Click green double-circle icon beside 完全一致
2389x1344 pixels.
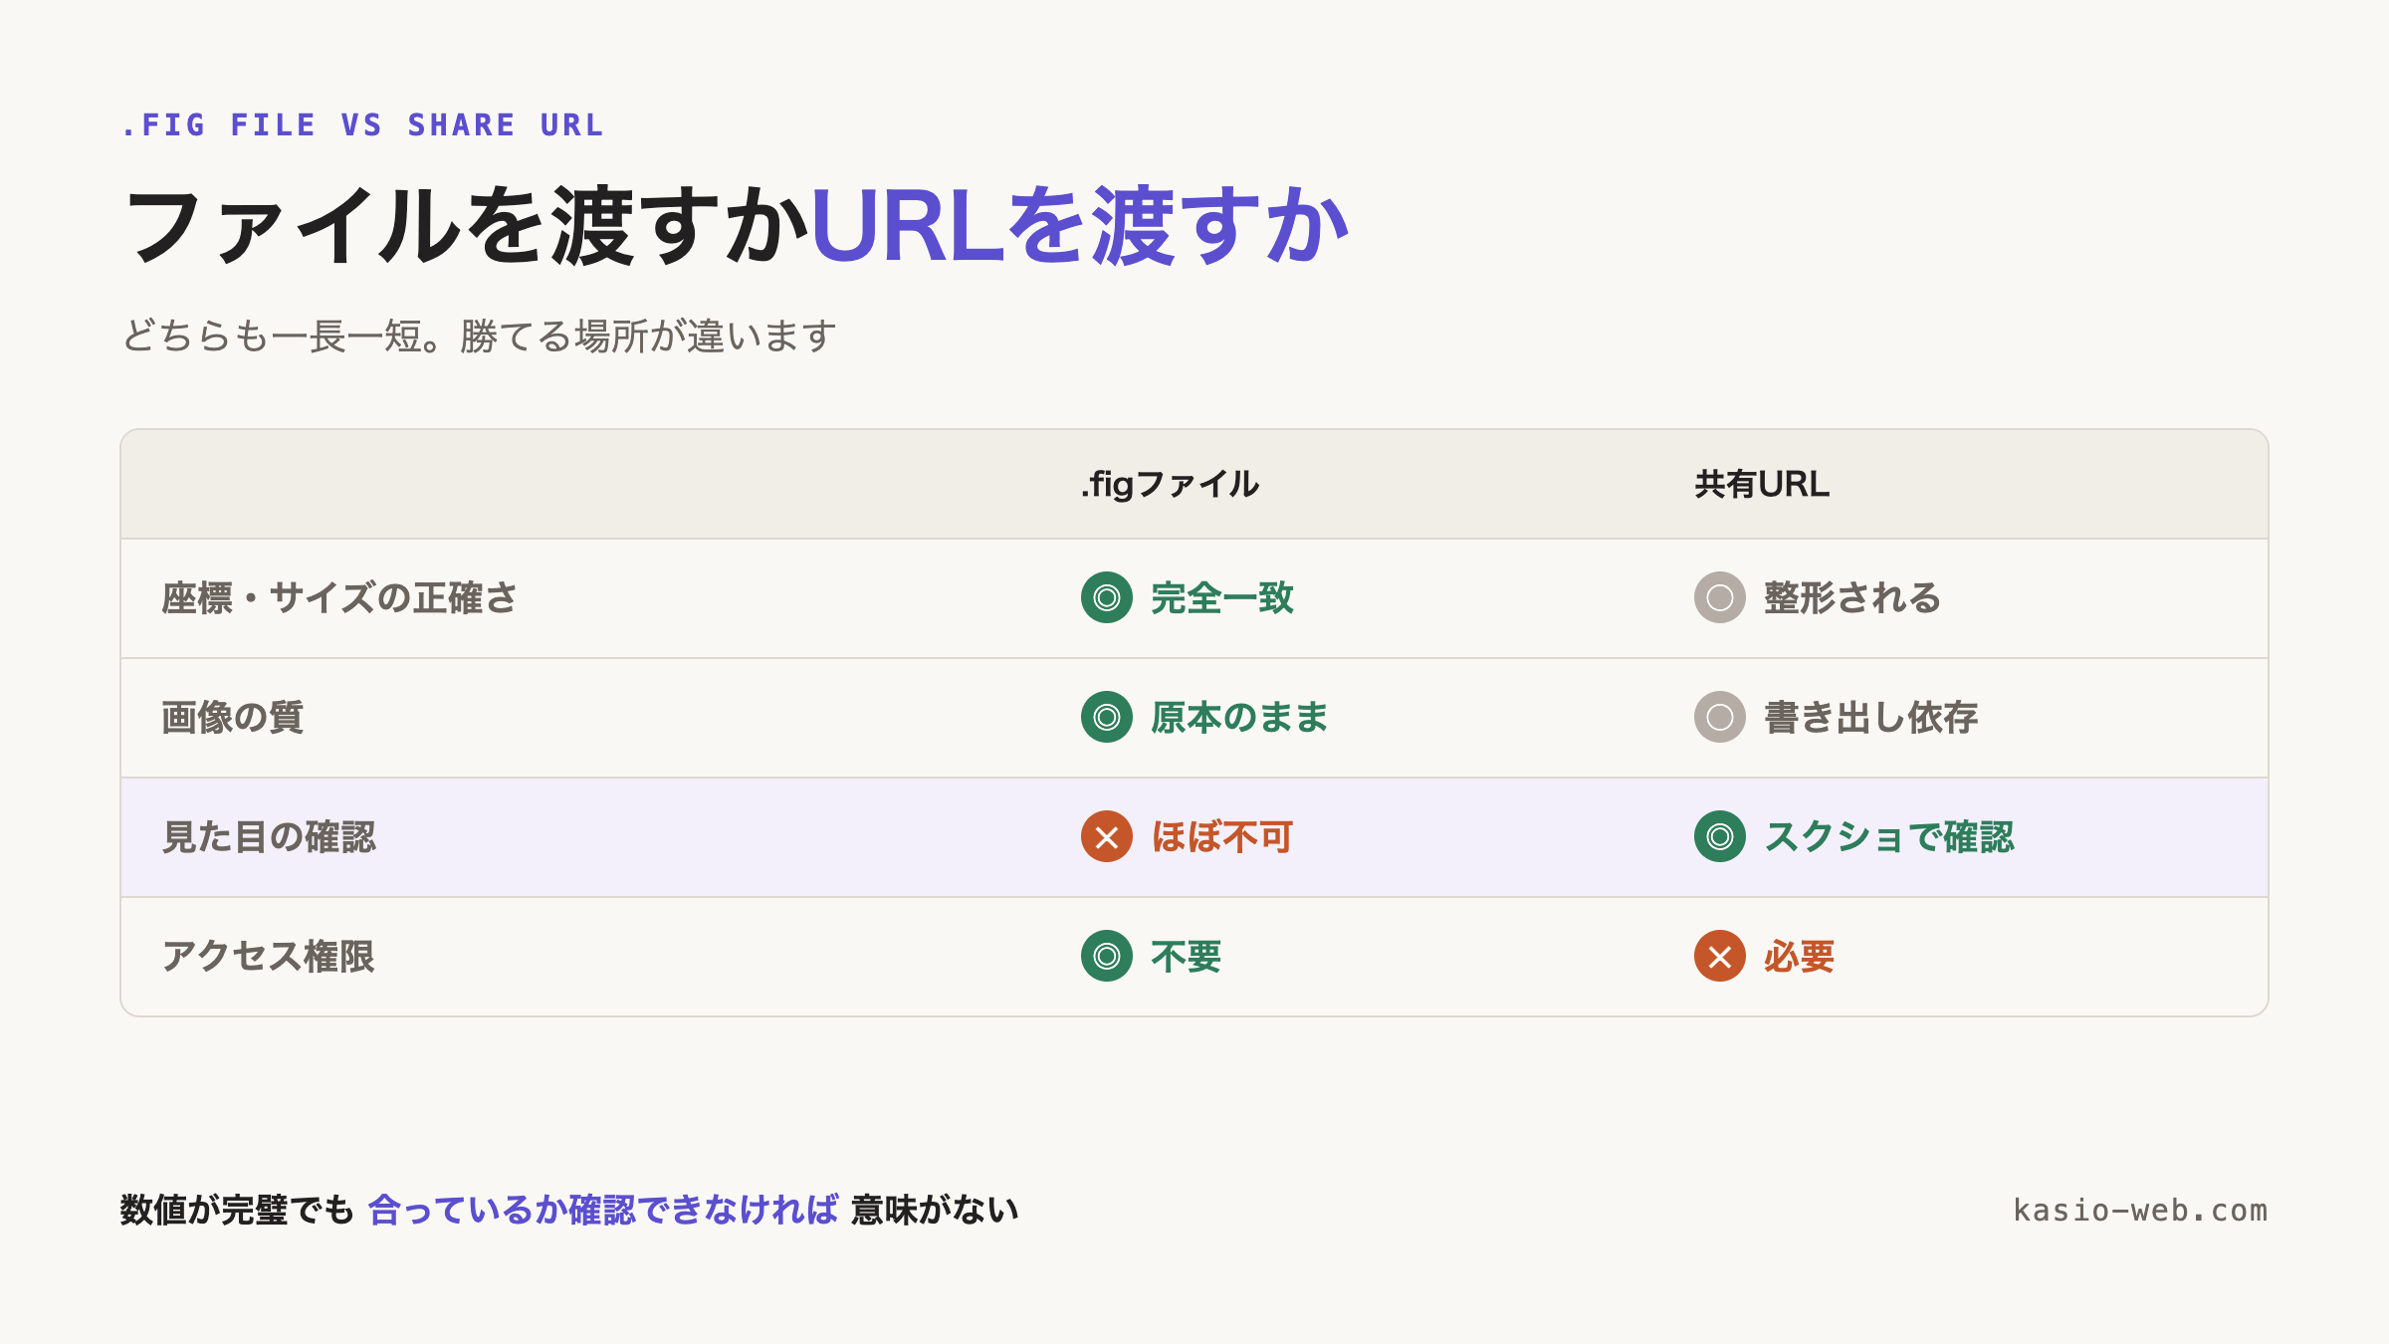[1106, 597]
